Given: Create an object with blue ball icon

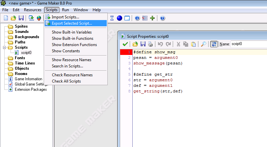Looking at the screenshot, I should pos(120,18).
